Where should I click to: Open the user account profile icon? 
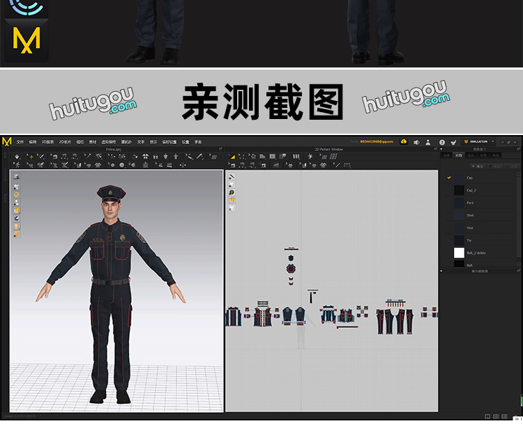(x=428, y=141)
